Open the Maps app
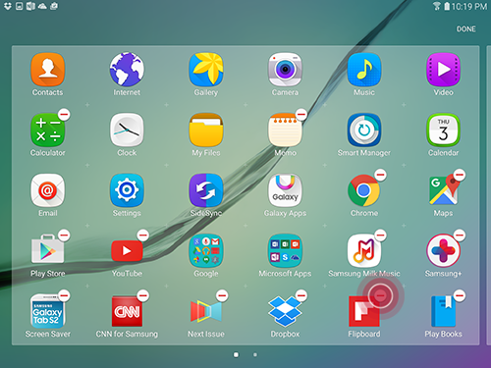 pyautogui.click(x=443, y=190)
